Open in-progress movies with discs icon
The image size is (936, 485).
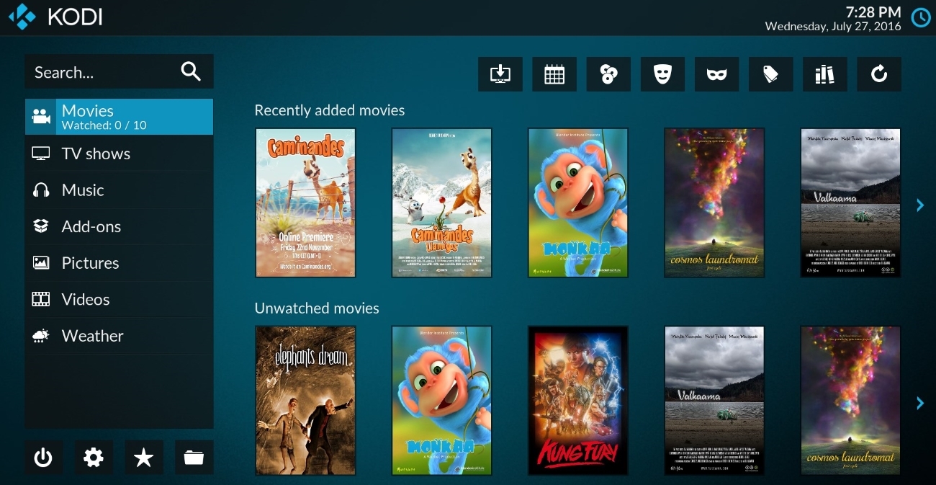point(608,74)
